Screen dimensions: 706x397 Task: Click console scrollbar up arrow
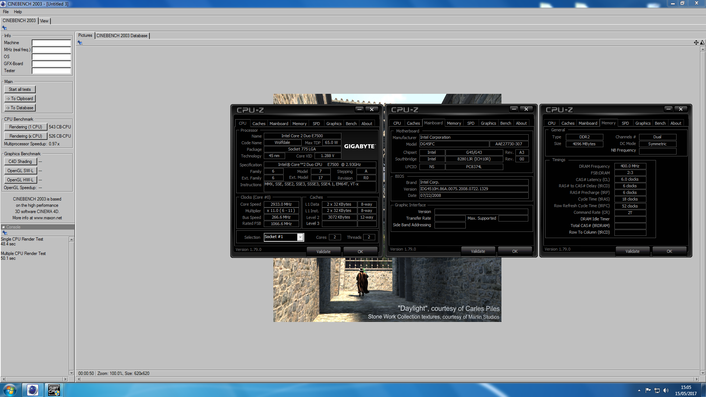(71, 240)
